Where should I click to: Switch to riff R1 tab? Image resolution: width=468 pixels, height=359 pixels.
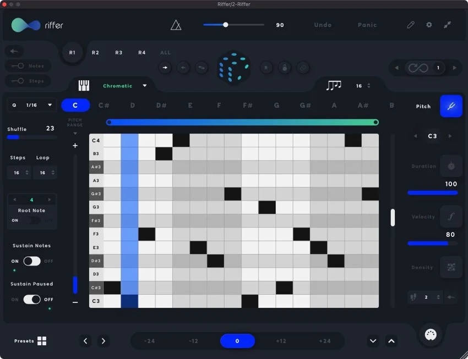point(72,52)
